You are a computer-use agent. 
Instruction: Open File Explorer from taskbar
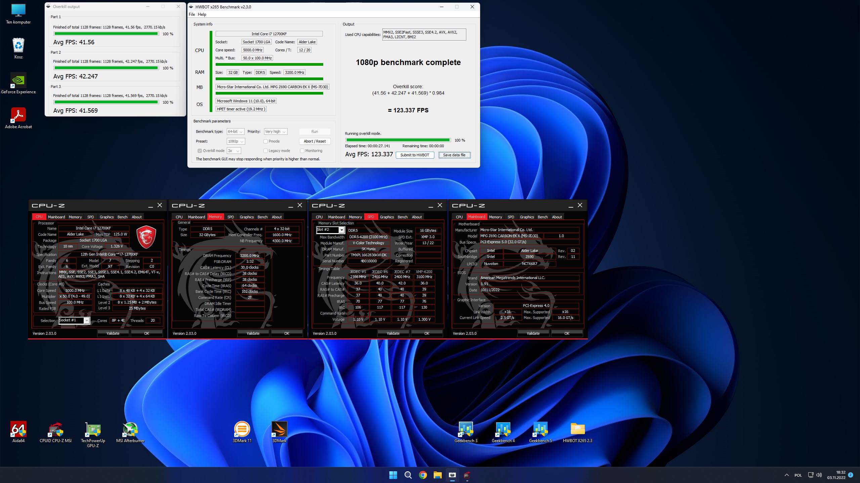[437, 475]
